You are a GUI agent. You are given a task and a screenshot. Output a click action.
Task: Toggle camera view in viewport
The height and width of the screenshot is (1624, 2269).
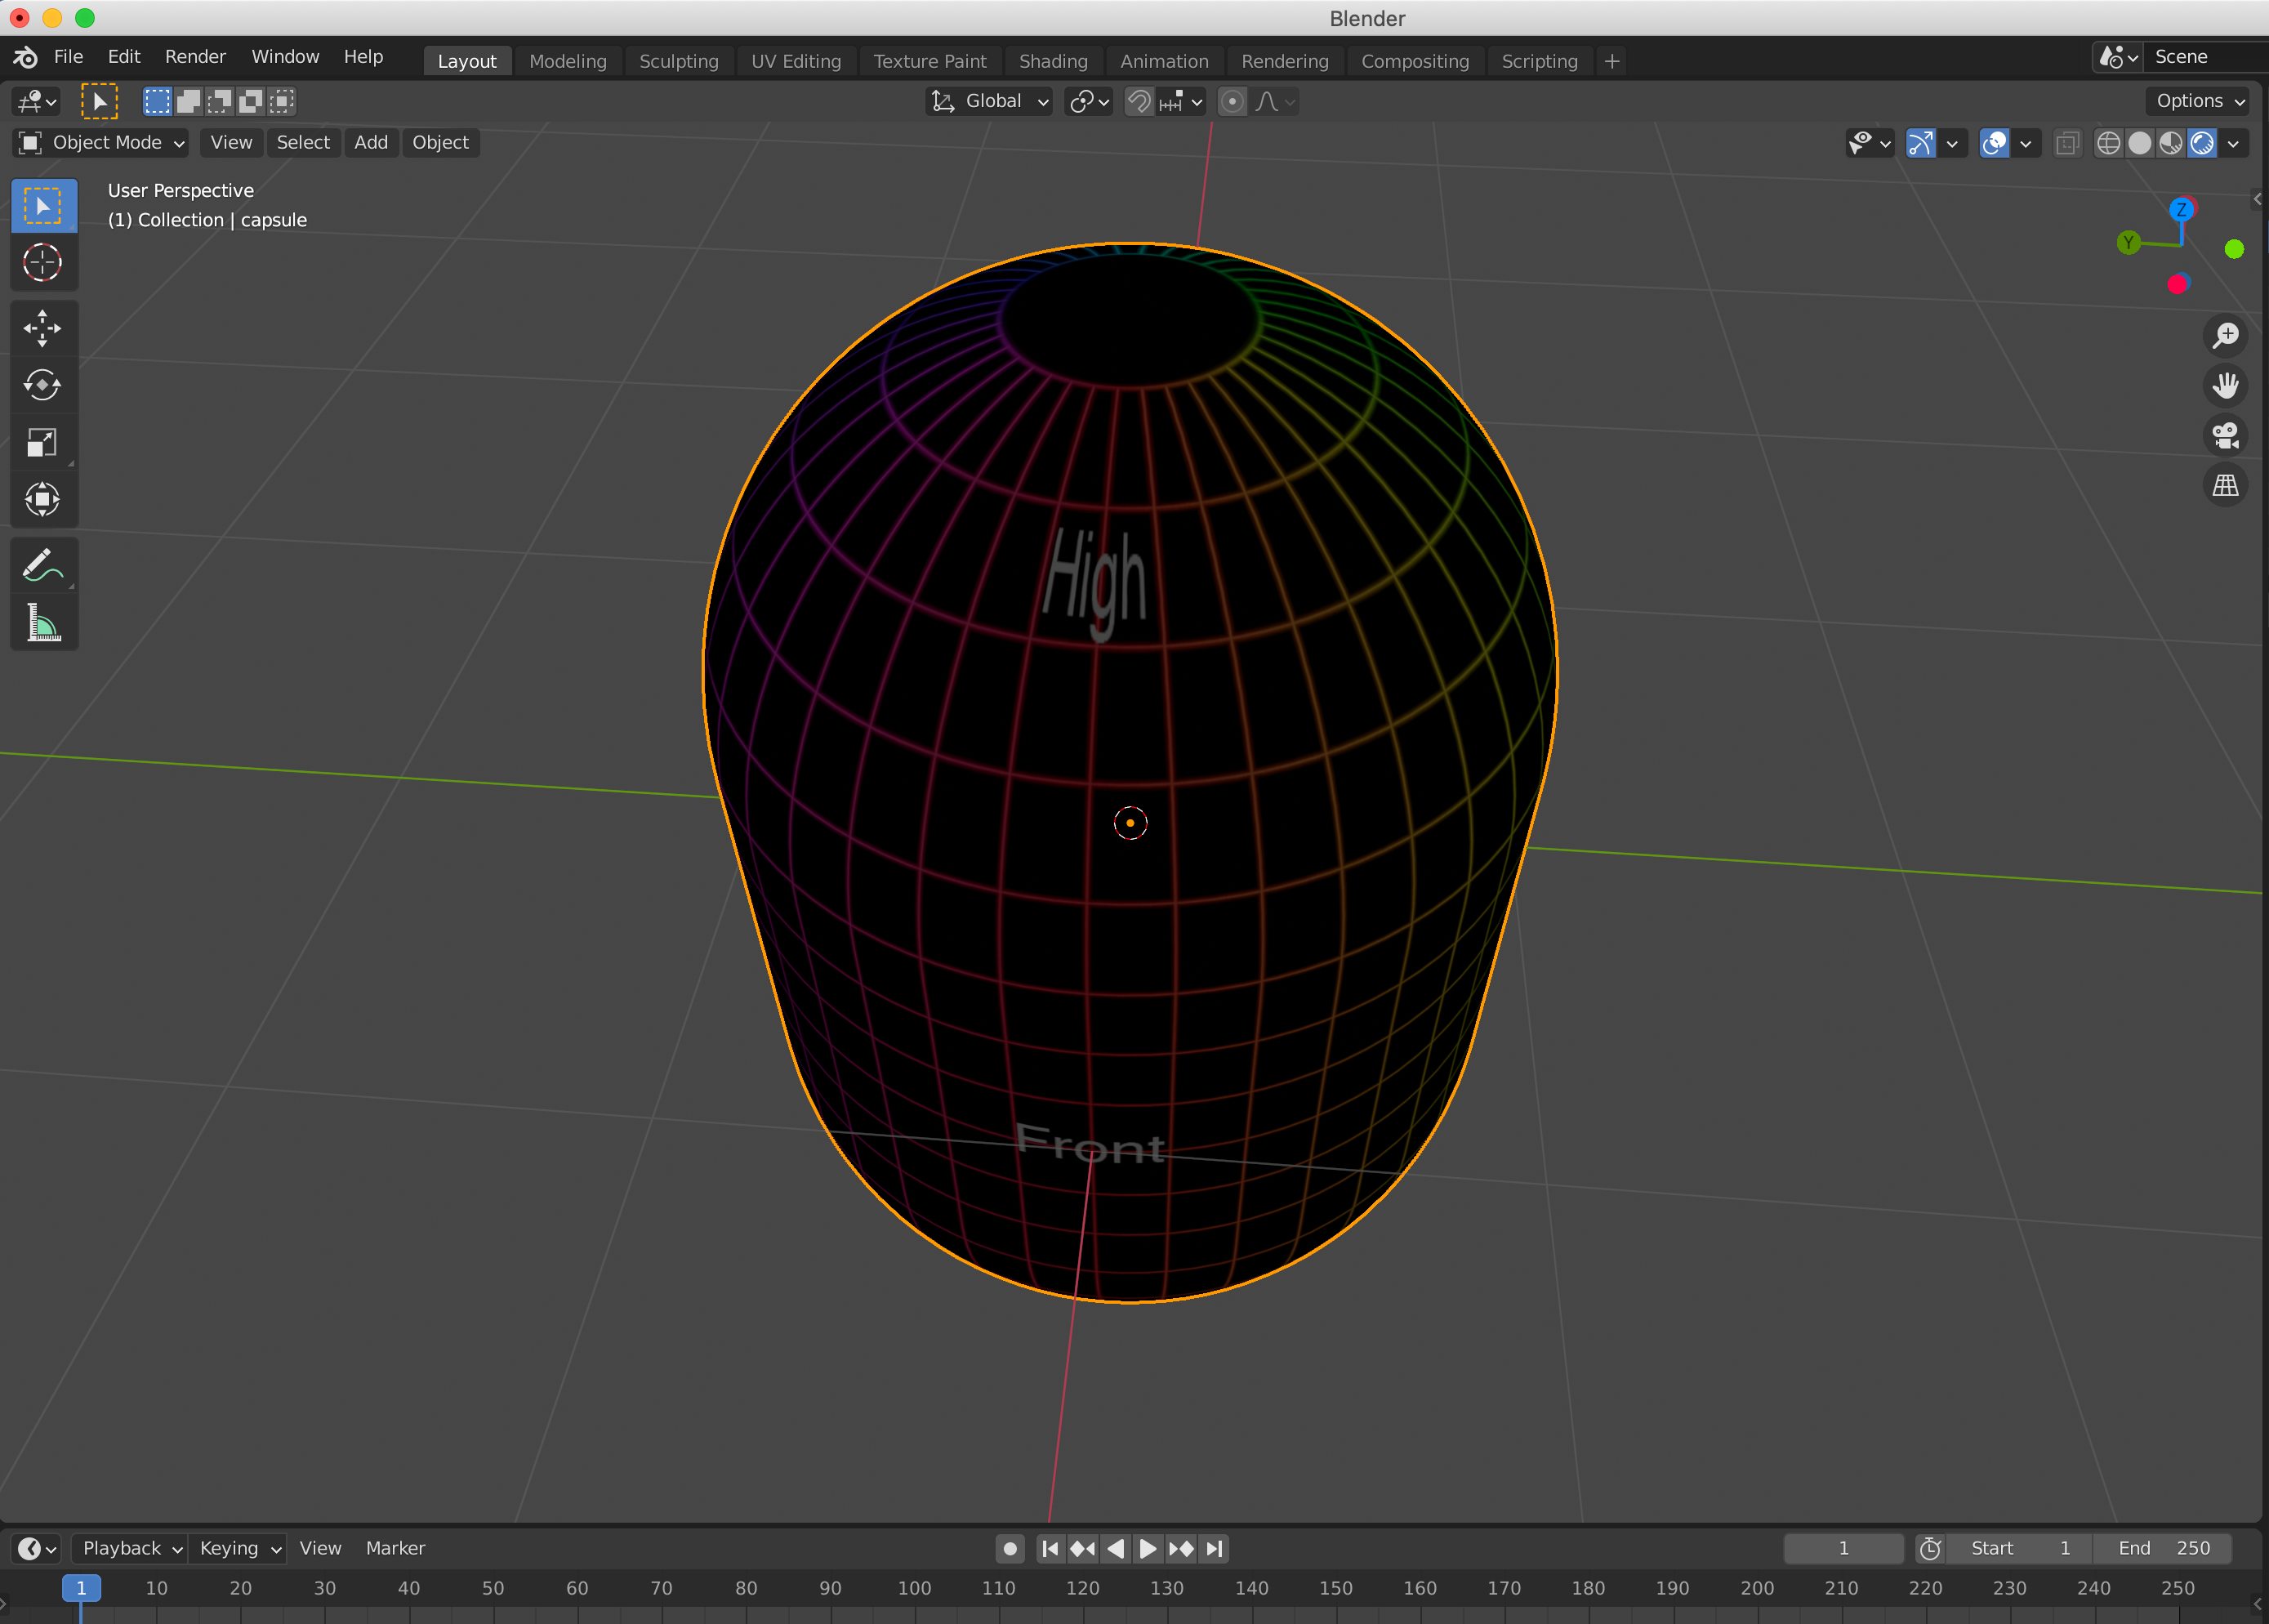[2225, 435]
